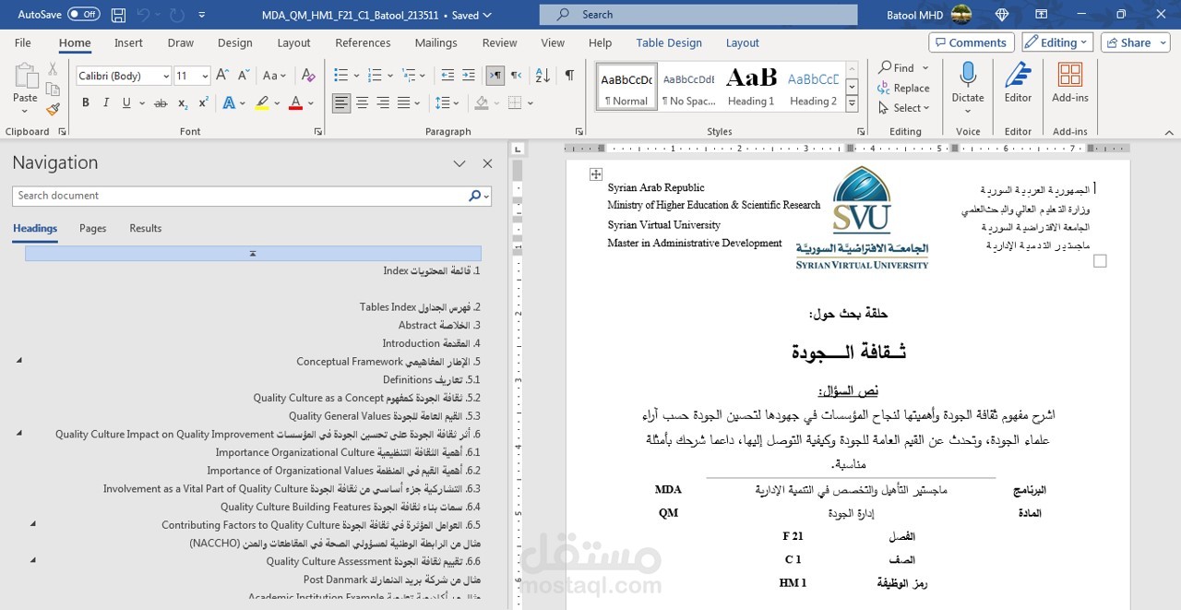Toggle the AutoSave switch
The height and width of the screenshot is (610, 1181).
pos(83,15)
